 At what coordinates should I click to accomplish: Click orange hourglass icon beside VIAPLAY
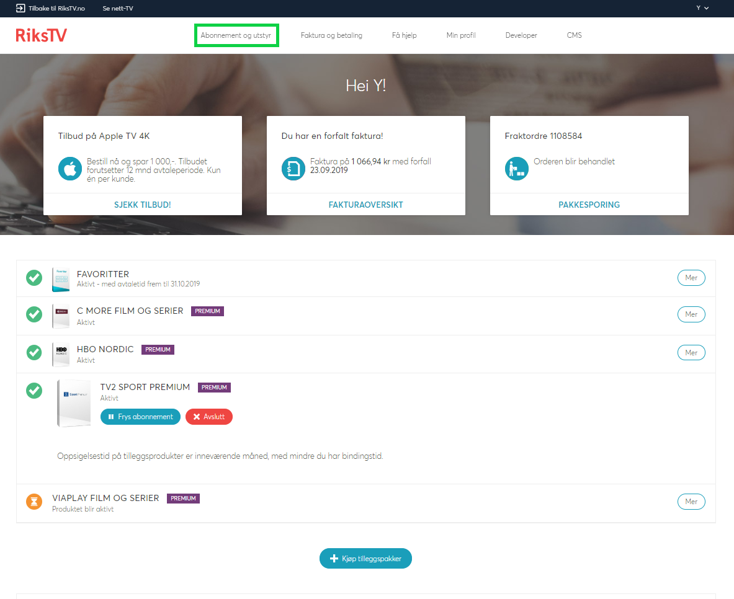click(34, 502)
